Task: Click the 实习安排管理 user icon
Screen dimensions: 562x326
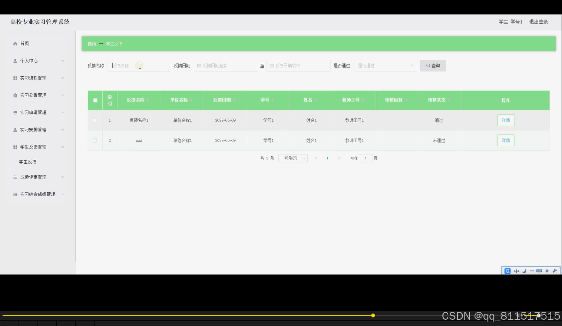Action: pyautogui.click(x=15, y=130)
